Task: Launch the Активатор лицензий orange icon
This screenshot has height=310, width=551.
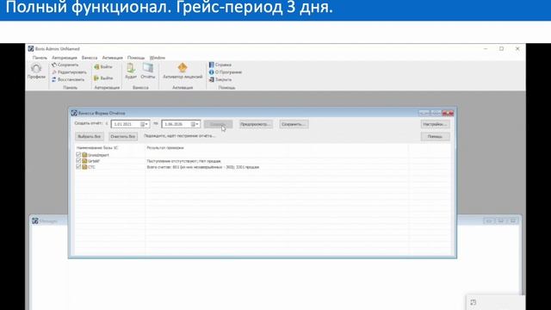Action: point(183,67)
